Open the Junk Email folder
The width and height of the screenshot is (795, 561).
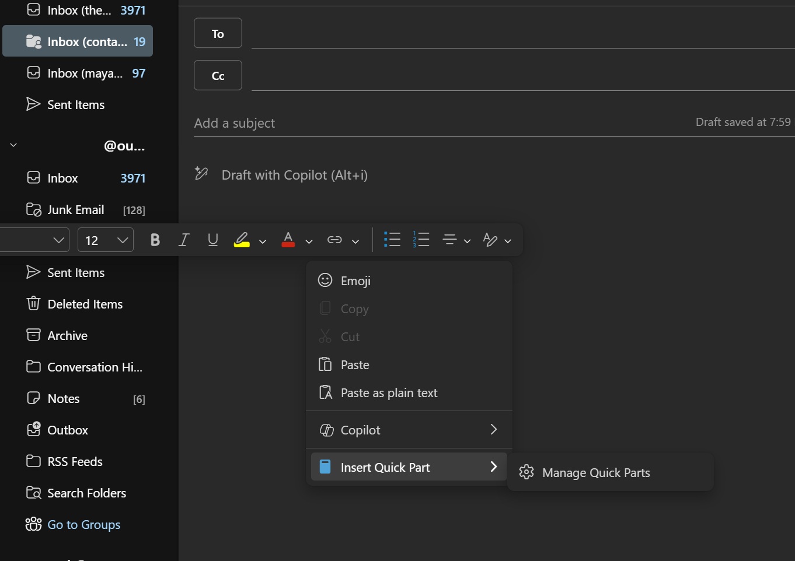click(x=78, y=209)
